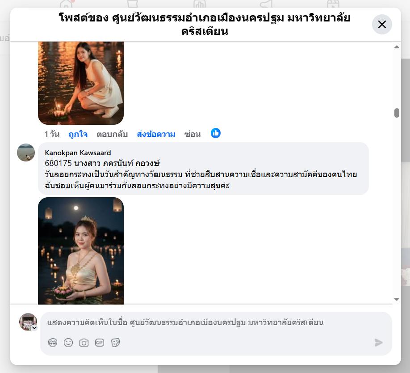
Task: Attach a photo with camera icon
Action: (84, 343)
